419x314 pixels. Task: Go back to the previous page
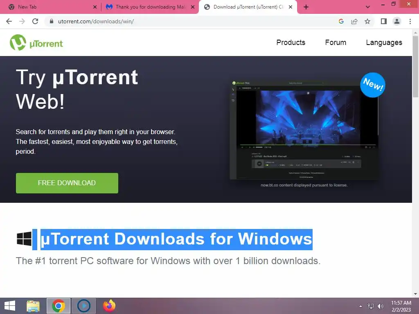coord(9,21)
